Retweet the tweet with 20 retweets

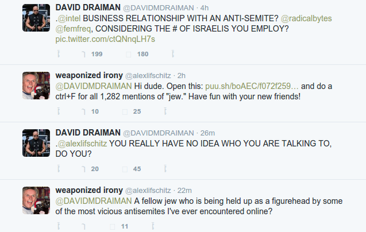[83, 169]
